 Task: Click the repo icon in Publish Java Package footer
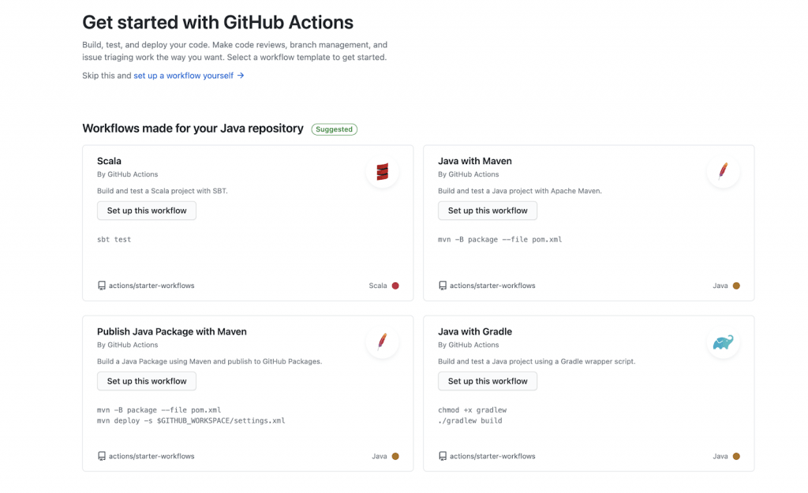click(x=102, y=456)
